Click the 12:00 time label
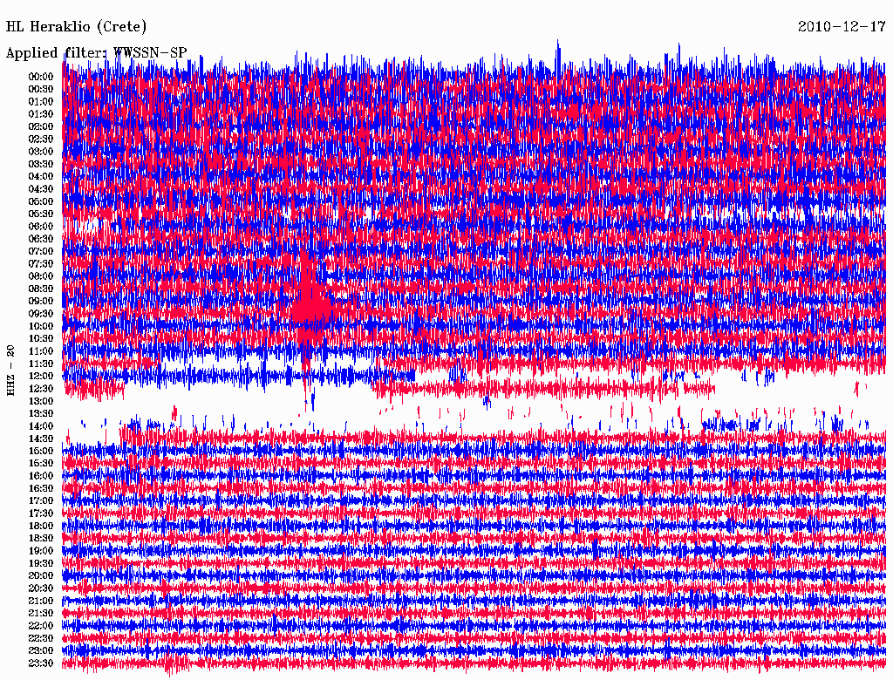This screenshot has height=680, width=893. pyautogui.click(x=41, y=376)
